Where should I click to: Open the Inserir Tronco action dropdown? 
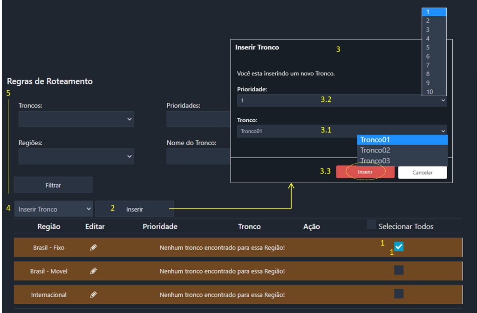click(54, 209)
